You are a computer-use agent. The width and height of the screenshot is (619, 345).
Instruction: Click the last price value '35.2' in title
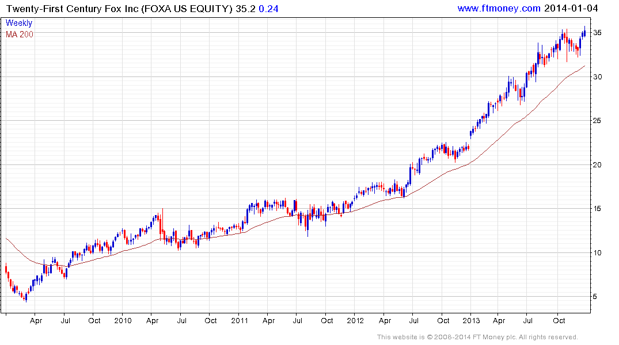(245, 9)
